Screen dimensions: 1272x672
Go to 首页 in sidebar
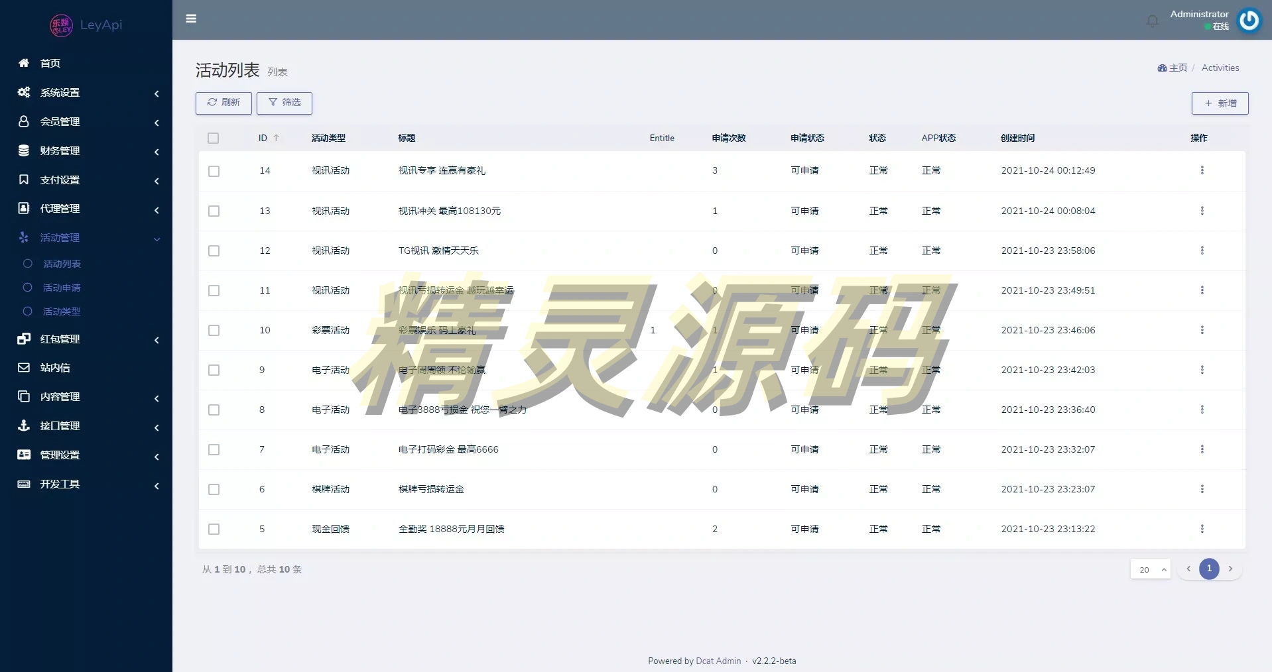click(x=50, y=63)
